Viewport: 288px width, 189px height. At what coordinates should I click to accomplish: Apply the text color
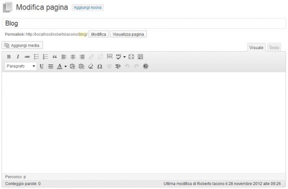[x=59, y=66]
